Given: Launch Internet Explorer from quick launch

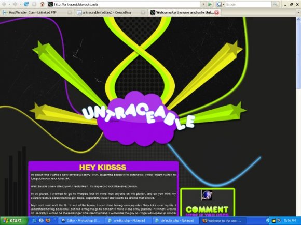Looking at the screenshot, I should tap(35, 220).
